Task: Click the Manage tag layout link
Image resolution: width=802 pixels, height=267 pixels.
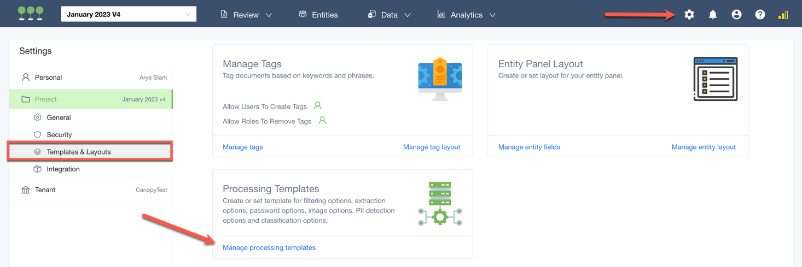Action: [431, 147]
